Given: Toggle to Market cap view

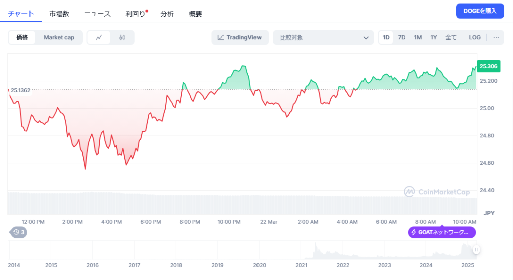Looking at the screenshot, I should coord(59,37).
